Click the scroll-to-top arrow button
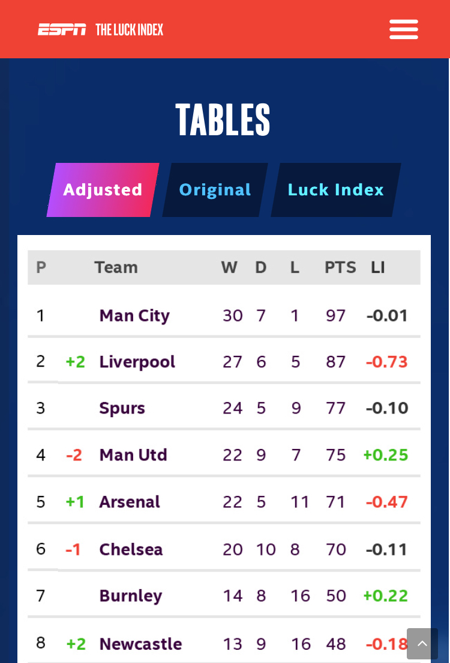 (422, 644)
